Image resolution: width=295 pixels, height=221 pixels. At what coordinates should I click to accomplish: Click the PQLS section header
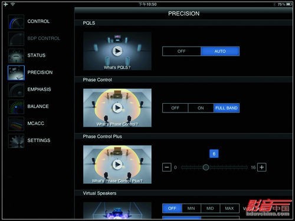[x=183, y=23]
